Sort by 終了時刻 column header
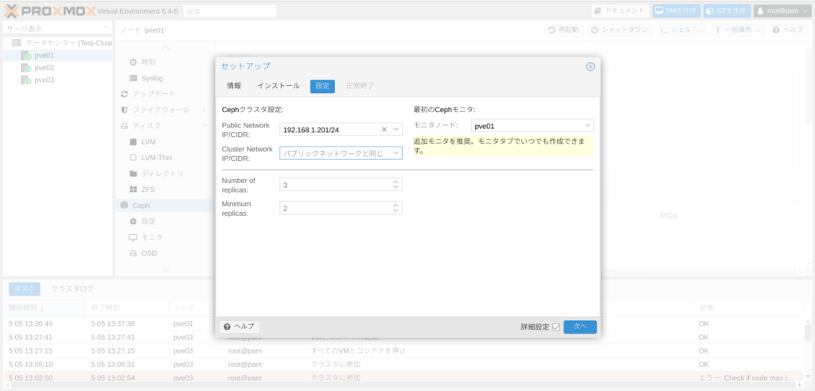 (127, 308)
